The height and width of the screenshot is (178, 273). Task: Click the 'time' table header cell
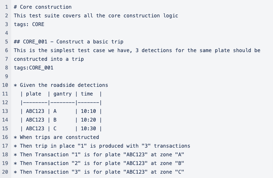(x=87, y=94)
